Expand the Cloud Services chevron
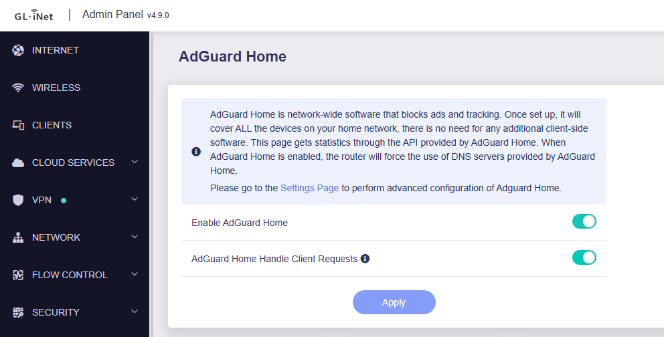Viewport: 664px width, 337px height. click(135, 162)
